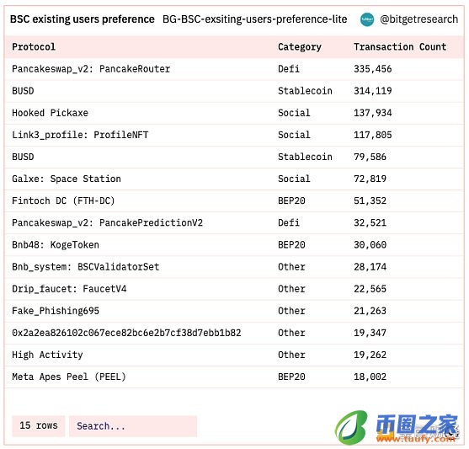The height and width of the screenshot is (449, 469).
Task: Select Link3_profile: ProfileNFT cell
Action: [x=80, y=135]
